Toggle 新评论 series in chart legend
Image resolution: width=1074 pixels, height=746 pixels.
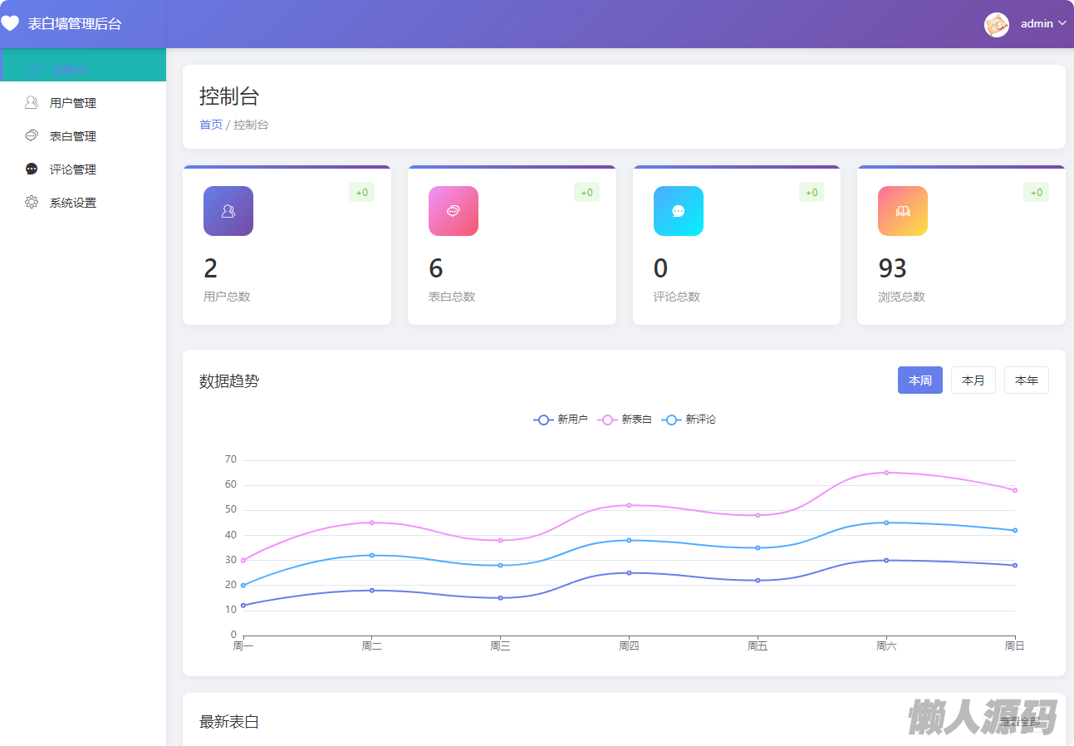click(689, 420)
